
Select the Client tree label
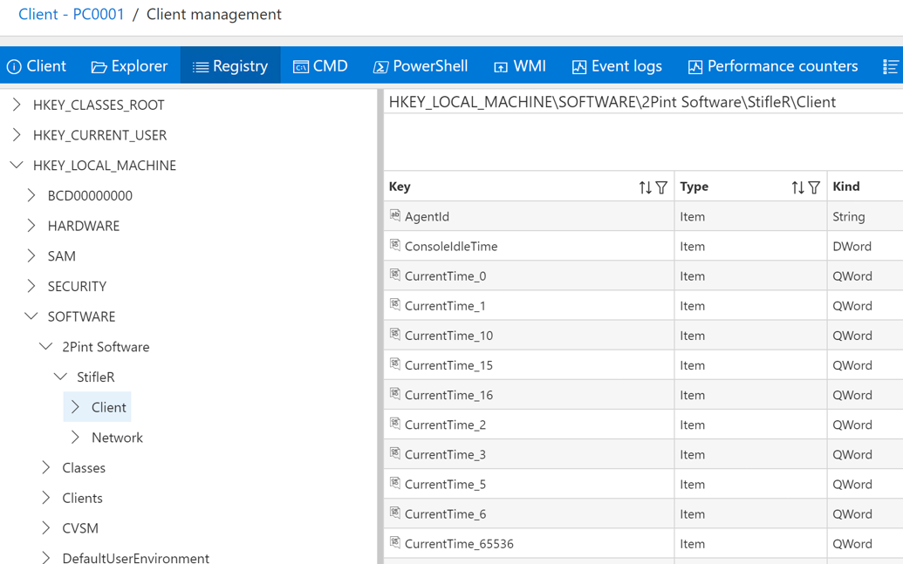click(109, 407)
